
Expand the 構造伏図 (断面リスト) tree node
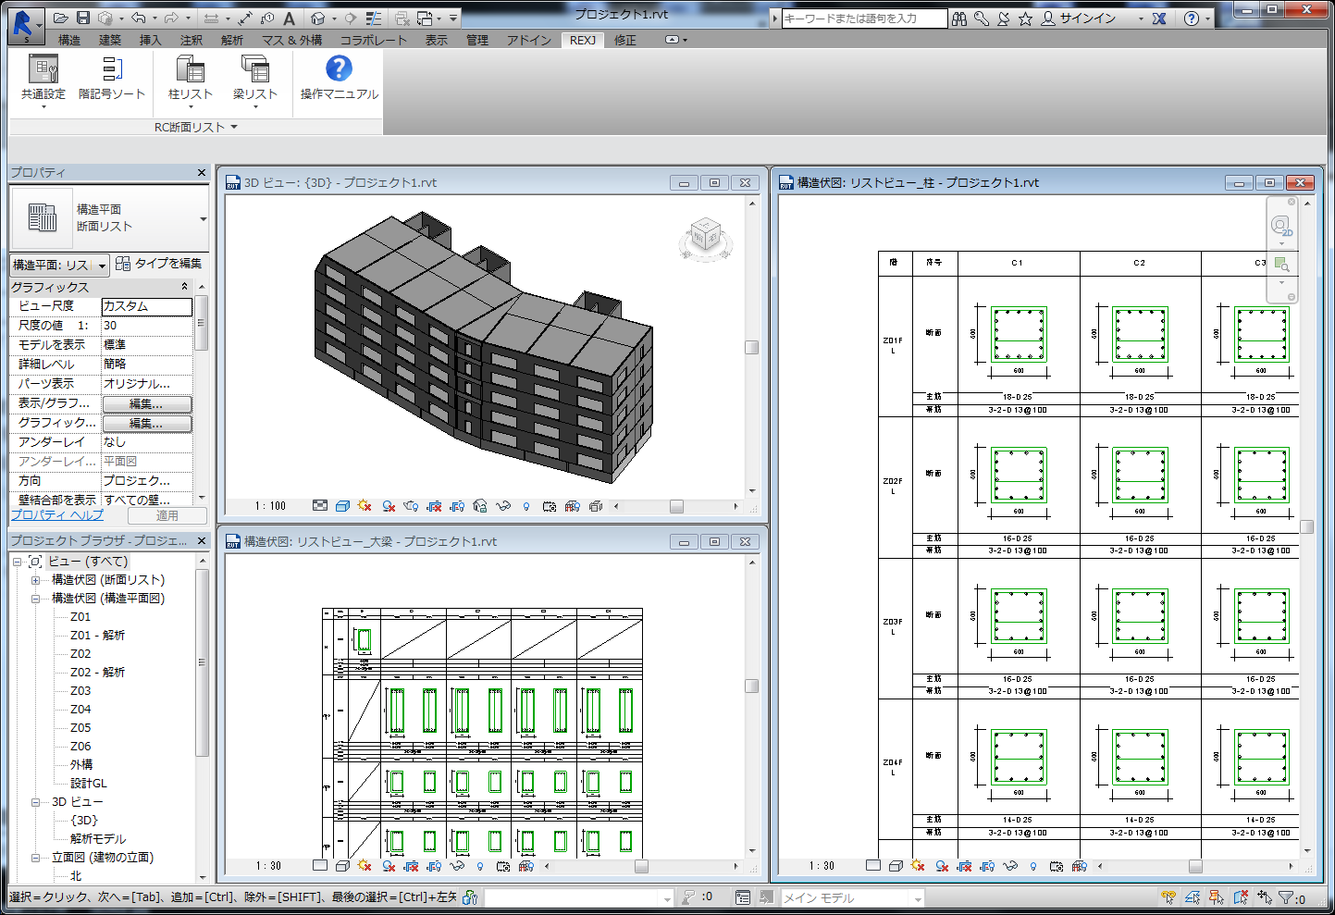[x=36, y=580]
